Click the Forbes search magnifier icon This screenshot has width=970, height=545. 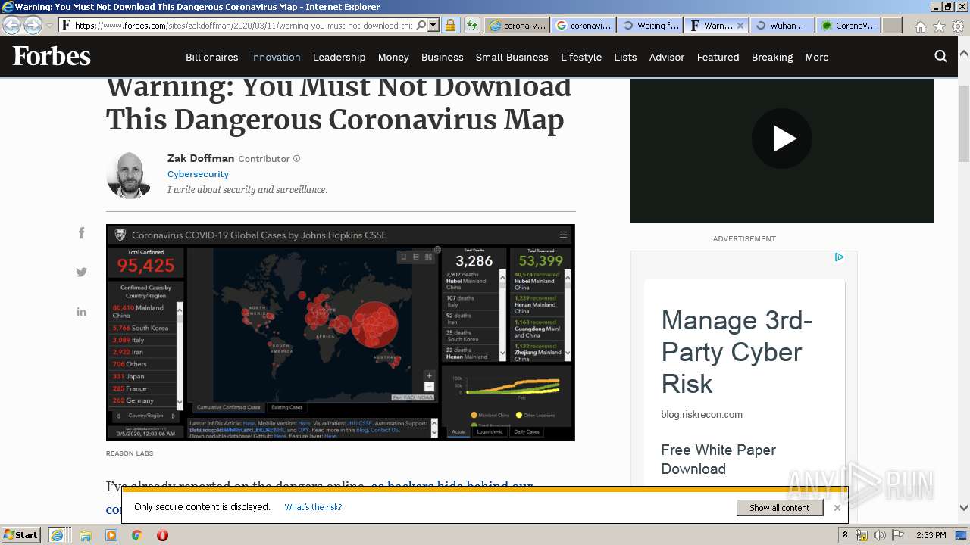[x=941, y=56]
